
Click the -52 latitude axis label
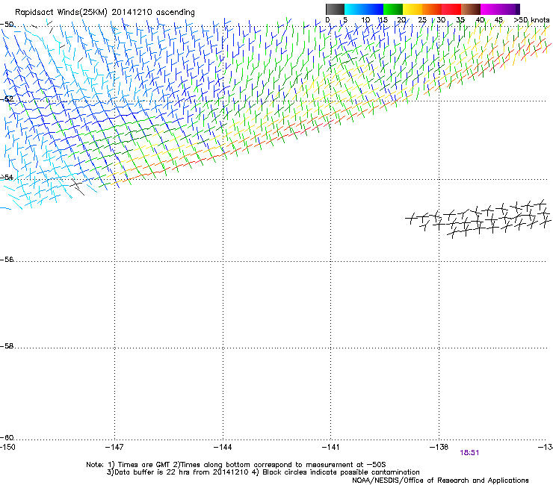pos(7,99)
